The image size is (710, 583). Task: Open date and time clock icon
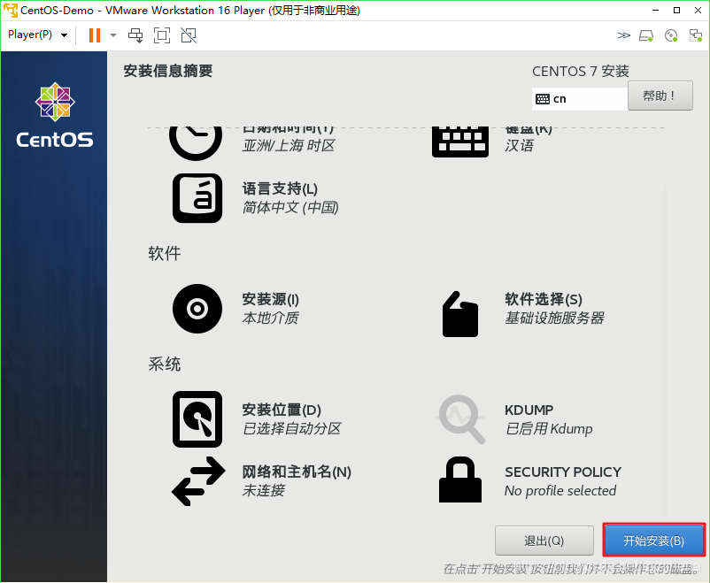tap(196, 142)
